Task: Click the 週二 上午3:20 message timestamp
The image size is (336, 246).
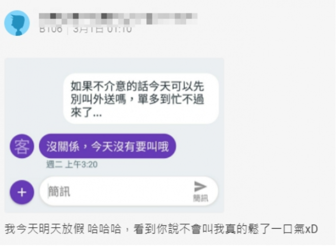Action: point(72,165)
